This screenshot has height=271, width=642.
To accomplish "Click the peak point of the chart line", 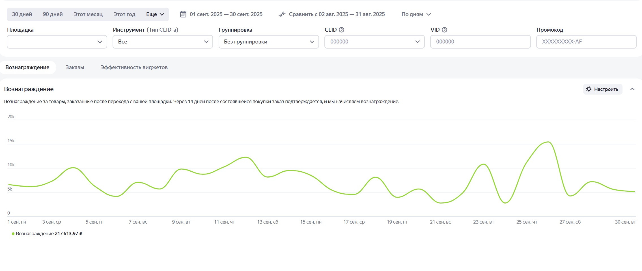I will [548, 142].
